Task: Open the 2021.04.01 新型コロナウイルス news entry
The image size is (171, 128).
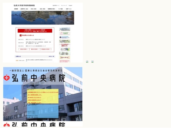Action: point(36,46)
